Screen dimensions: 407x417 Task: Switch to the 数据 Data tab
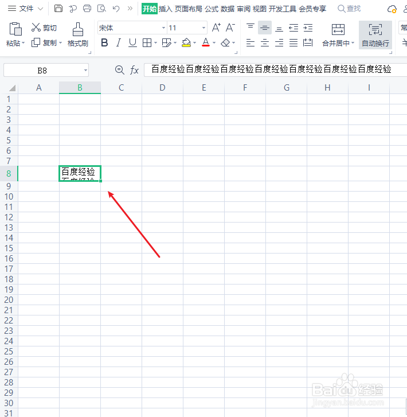[x=228, y=9]
